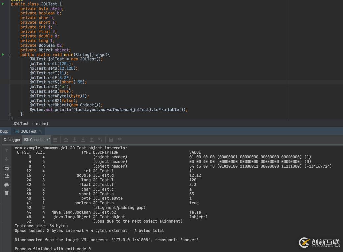Run the JOLTest class from the gutter arrow
The height and width of the screenshot is (252, 343).
tap(3, 4)
